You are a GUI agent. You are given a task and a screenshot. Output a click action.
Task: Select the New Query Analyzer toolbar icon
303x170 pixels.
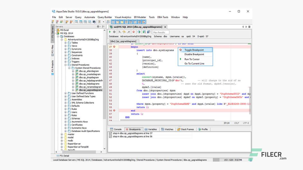click(x=76, y=22)
